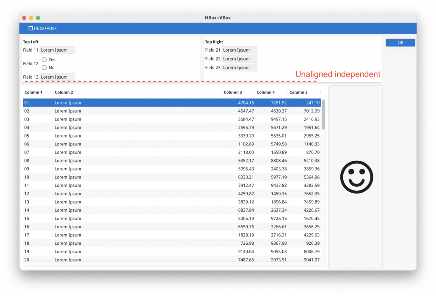Open the HBox+VBox tab
The width and height of the screenshot is (436, 296).
[x=43, y=28]
